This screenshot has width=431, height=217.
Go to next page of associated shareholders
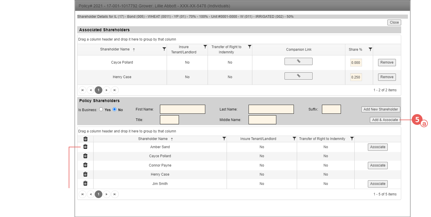[107, 90]
